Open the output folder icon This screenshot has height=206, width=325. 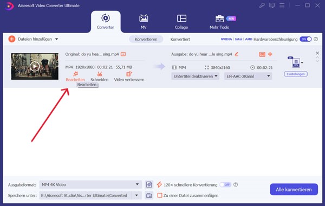[x=149, y=195]
